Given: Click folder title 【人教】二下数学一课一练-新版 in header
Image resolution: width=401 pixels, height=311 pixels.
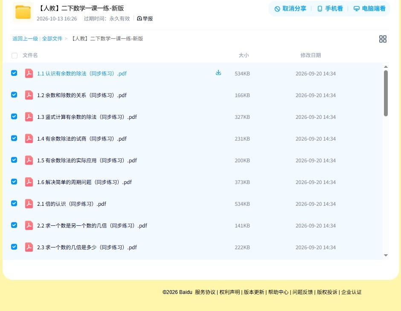Looking at the screenshot, I should (81, 8).
